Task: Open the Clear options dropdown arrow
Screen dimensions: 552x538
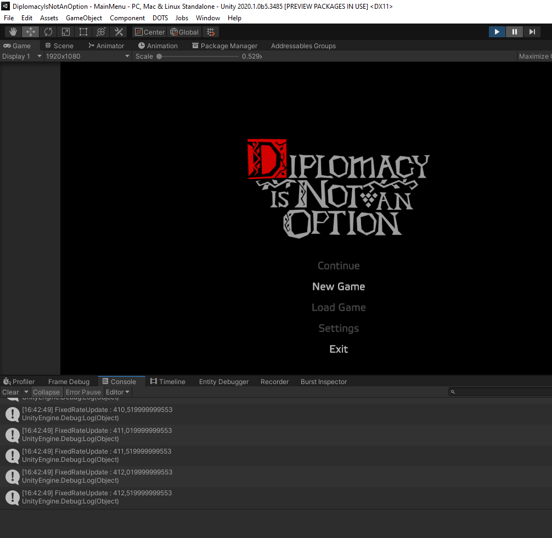Action: click(26, 392)
